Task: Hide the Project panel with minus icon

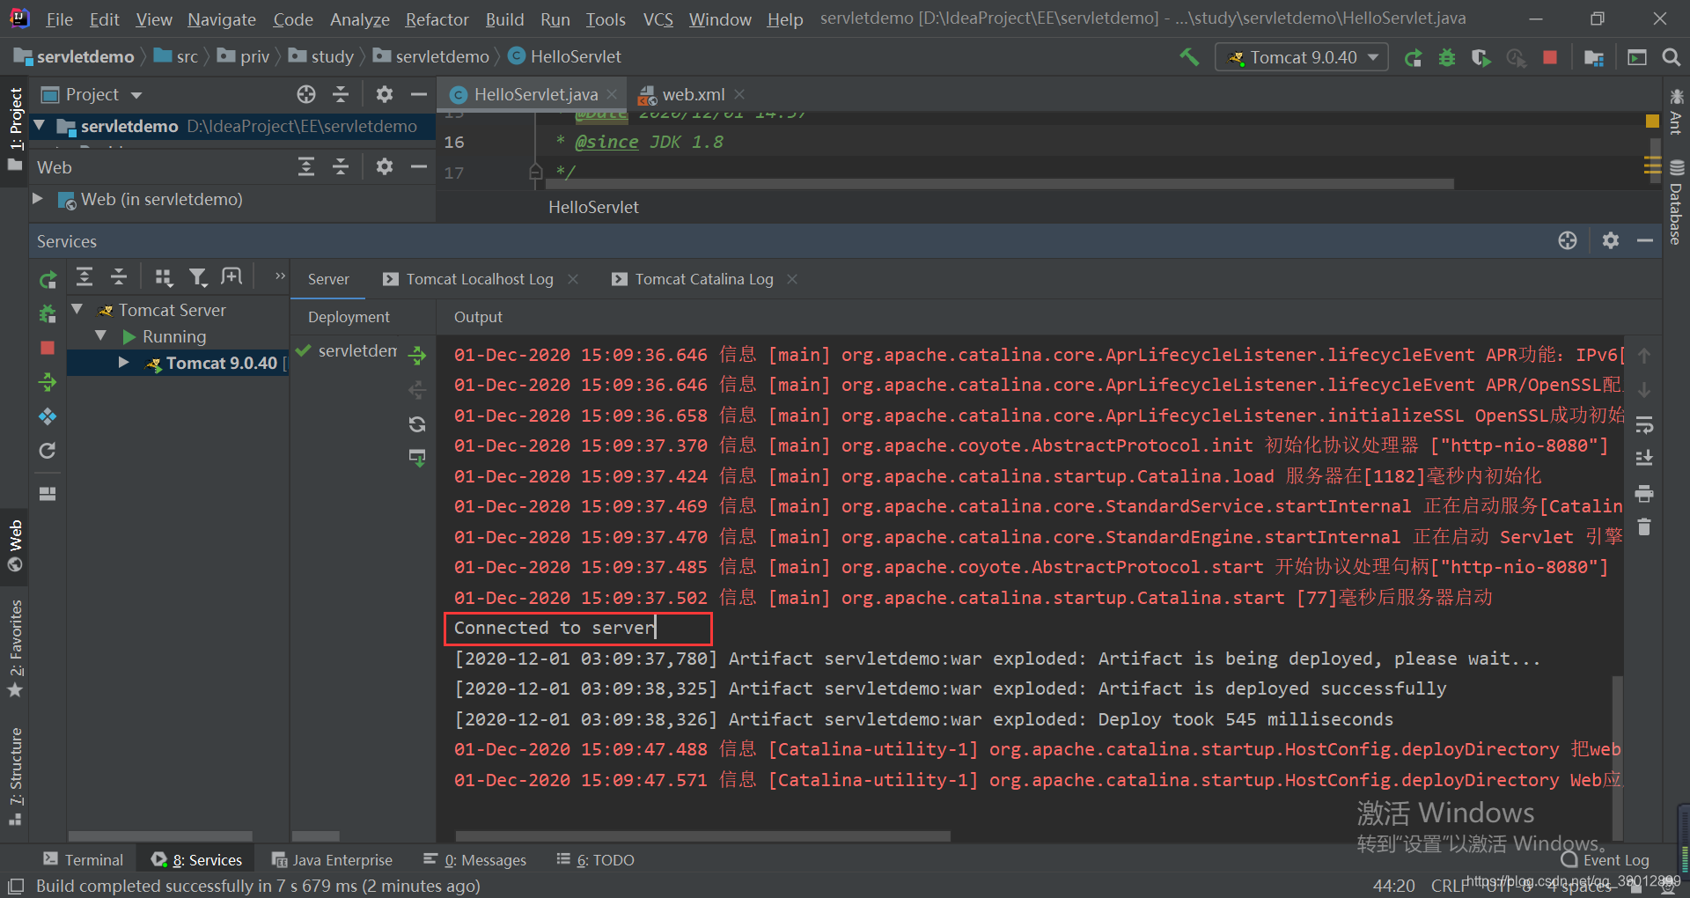Action: pos(419,94)
